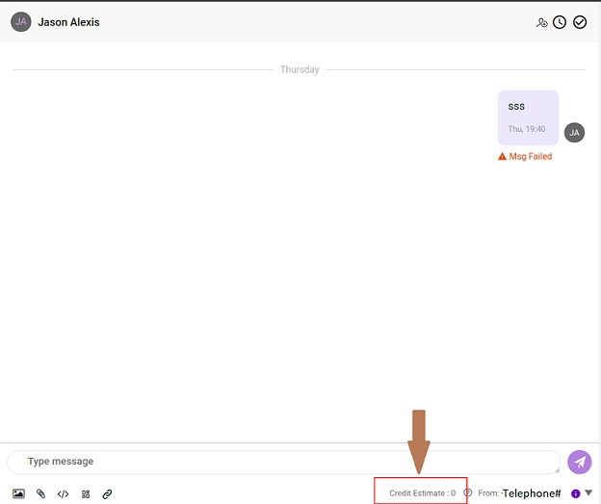Click the From: label
Image resolution: width=601 pixels, height=504 pixels.
[x=488, y=493]
